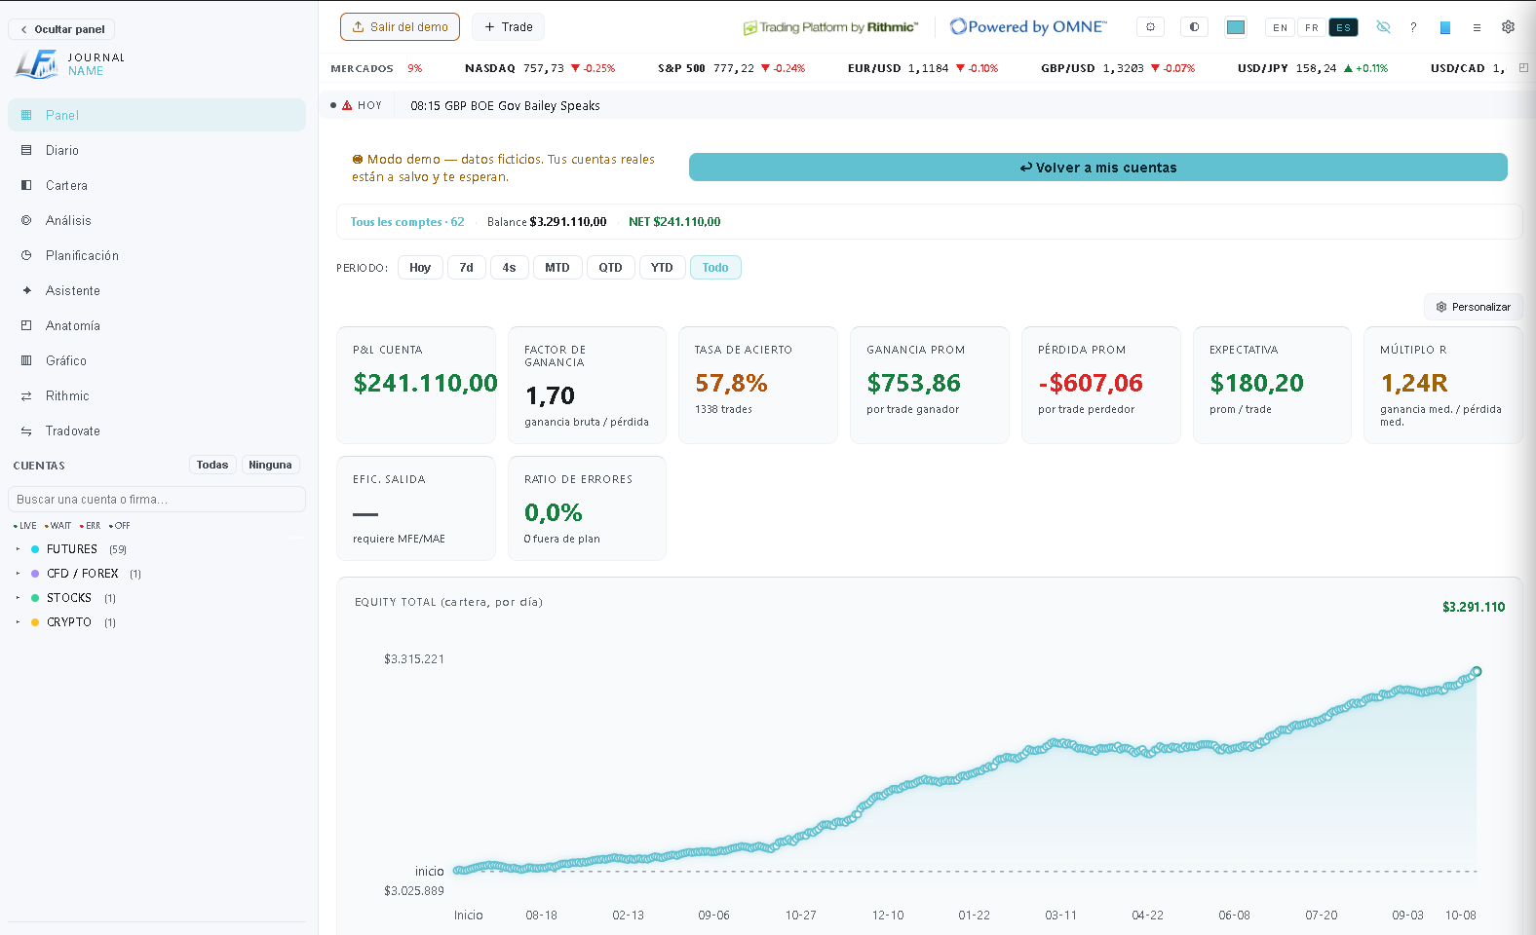Select the MTD period tab
This screenshot has height=935, width=1536.
[x=557, y=268]
